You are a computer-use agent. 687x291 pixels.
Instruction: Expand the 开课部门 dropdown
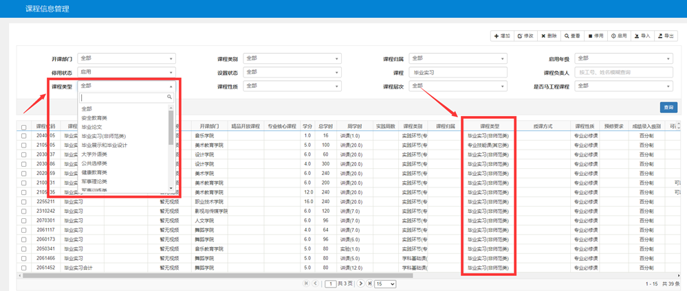click(127, 59)
